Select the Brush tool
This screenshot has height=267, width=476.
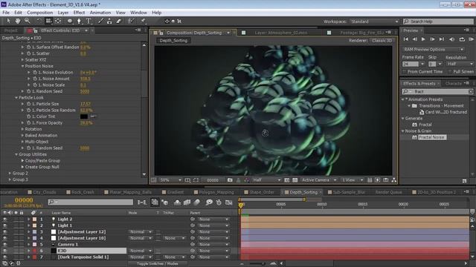pos(100,21)
